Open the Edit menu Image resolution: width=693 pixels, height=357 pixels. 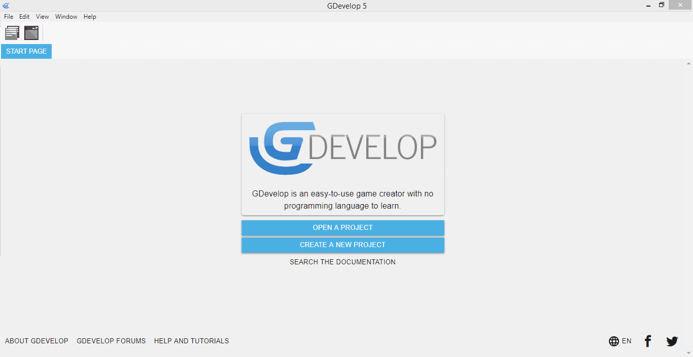[x=24, y=17]
